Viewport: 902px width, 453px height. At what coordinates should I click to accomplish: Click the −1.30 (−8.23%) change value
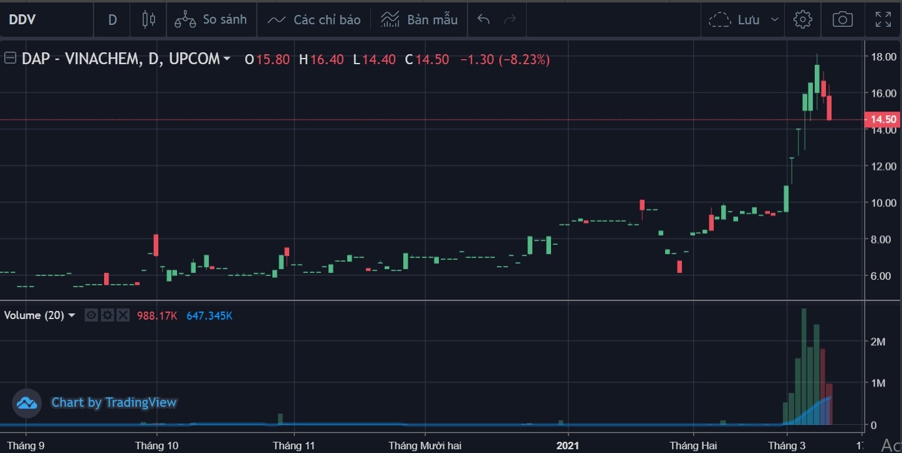click(x=505, y=59)
